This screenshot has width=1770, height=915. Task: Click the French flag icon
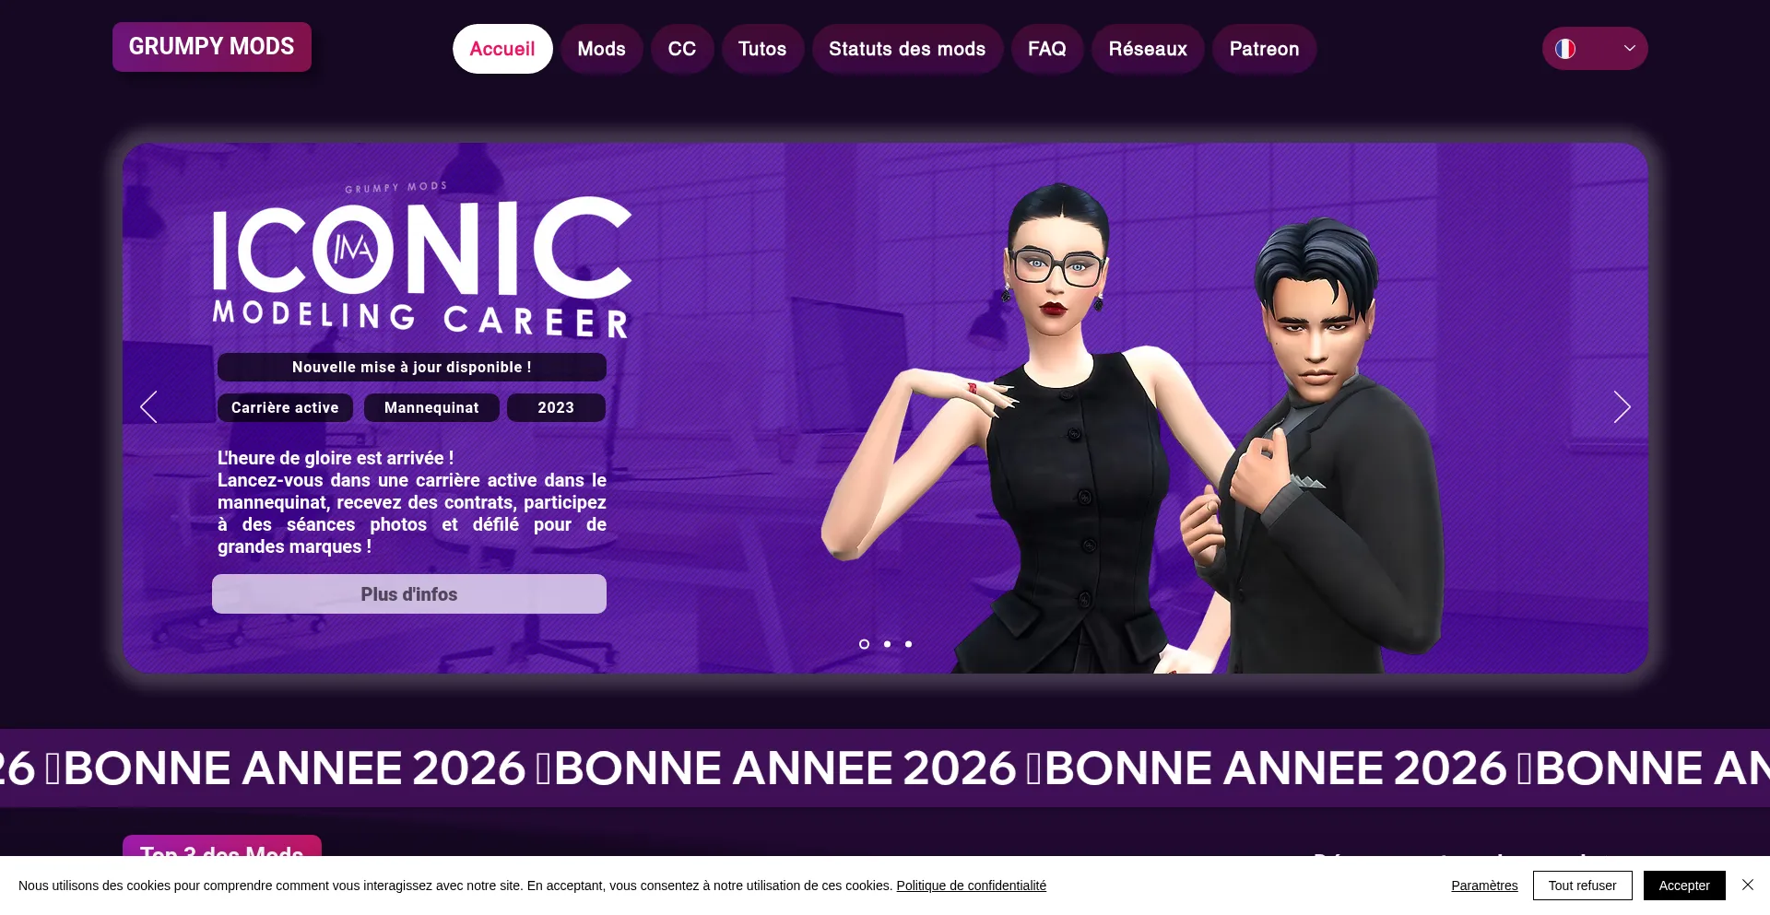(1565, 49)
